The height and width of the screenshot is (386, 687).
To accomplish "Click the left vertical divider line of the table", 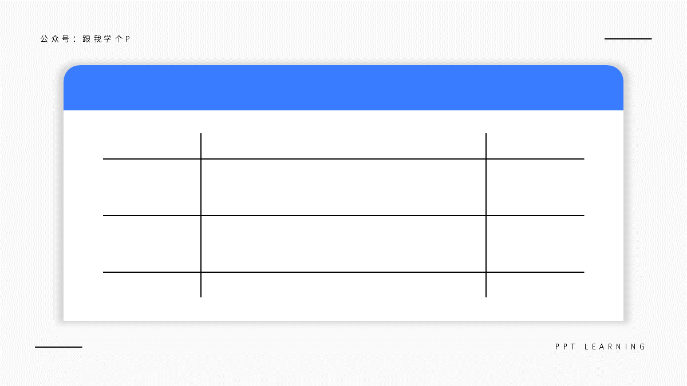I will pyautogui.click(x=201, y=215).
